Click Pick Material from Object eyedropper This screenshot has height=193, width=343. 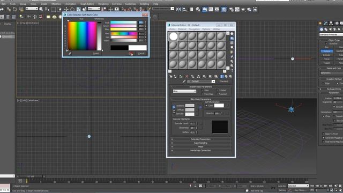coord(184,81)
